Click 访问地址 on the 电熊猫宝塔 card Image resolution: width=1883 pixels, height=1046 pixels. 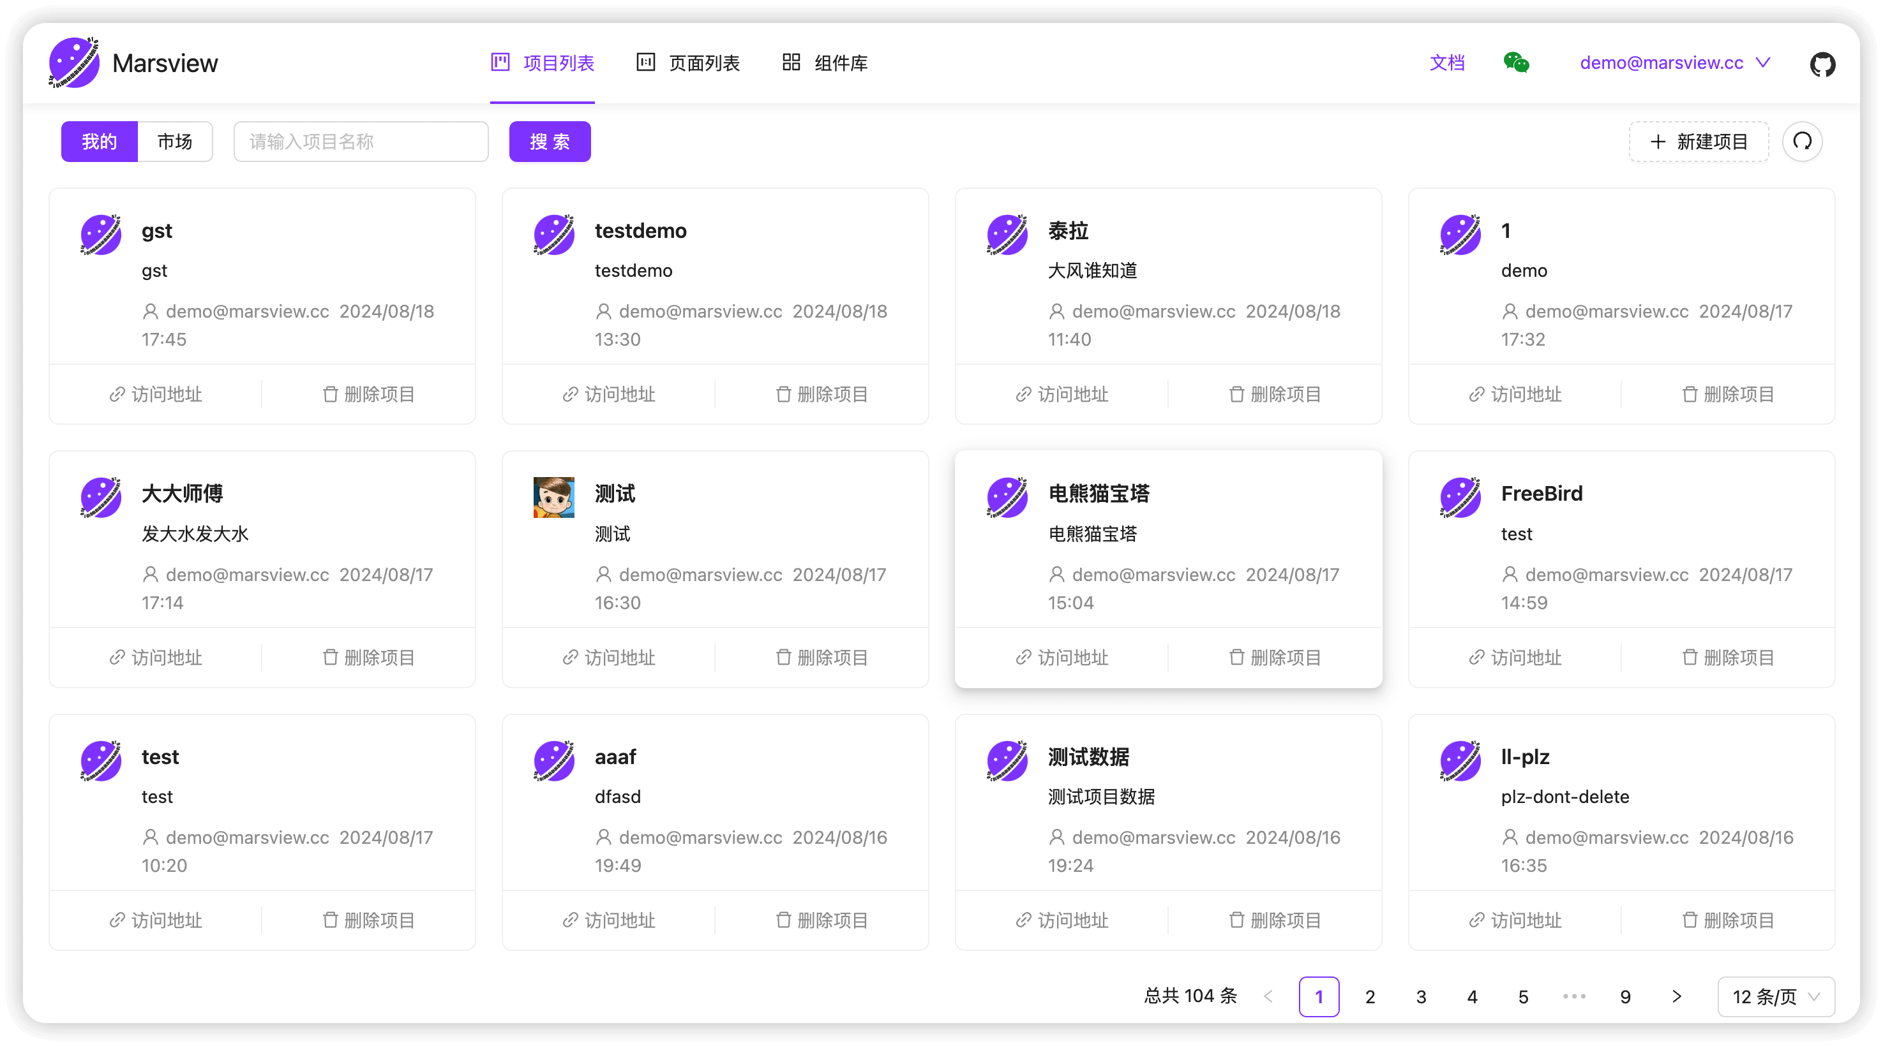click(x=1062, y=658)
